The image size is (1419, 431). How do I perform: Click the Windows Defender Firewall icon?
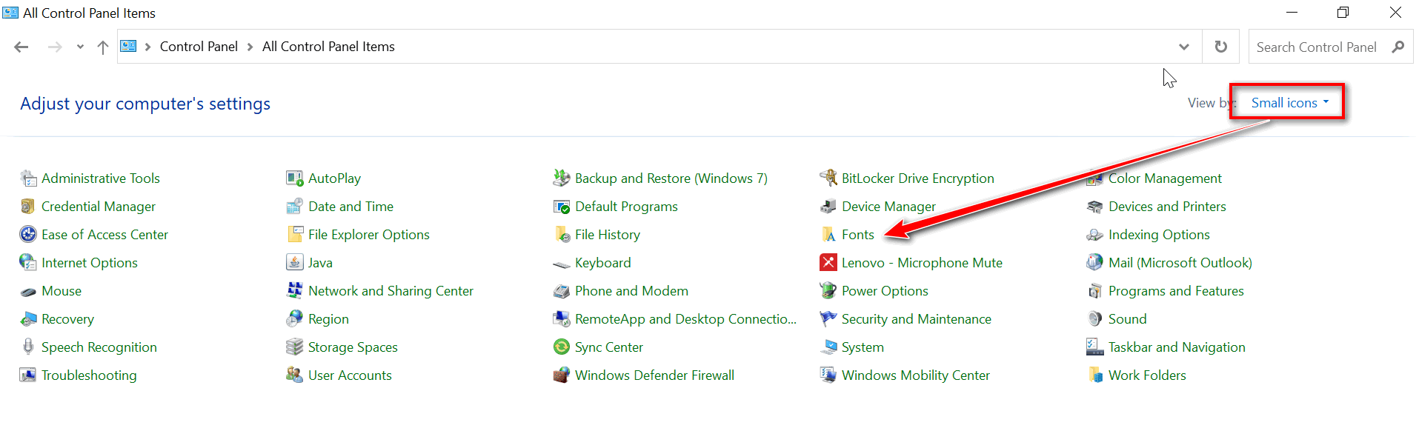(562, 375)
